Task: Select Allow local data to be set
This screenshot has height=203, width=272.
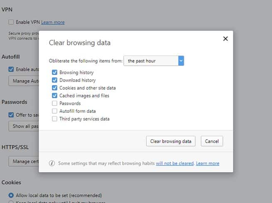Action: (11, 195)
